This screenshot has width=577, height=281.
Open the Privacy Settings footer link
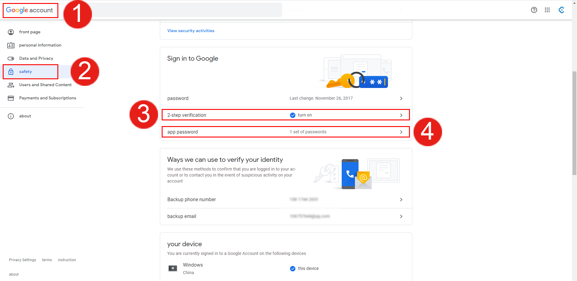coord(23,260)
